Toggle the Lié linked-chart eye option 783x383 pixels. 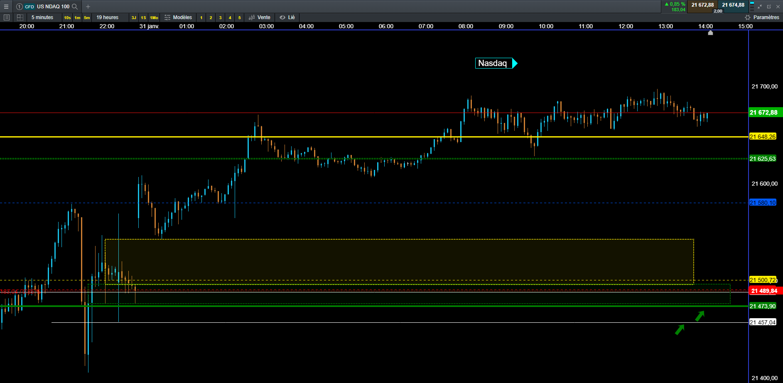click(x=287, y=17)
